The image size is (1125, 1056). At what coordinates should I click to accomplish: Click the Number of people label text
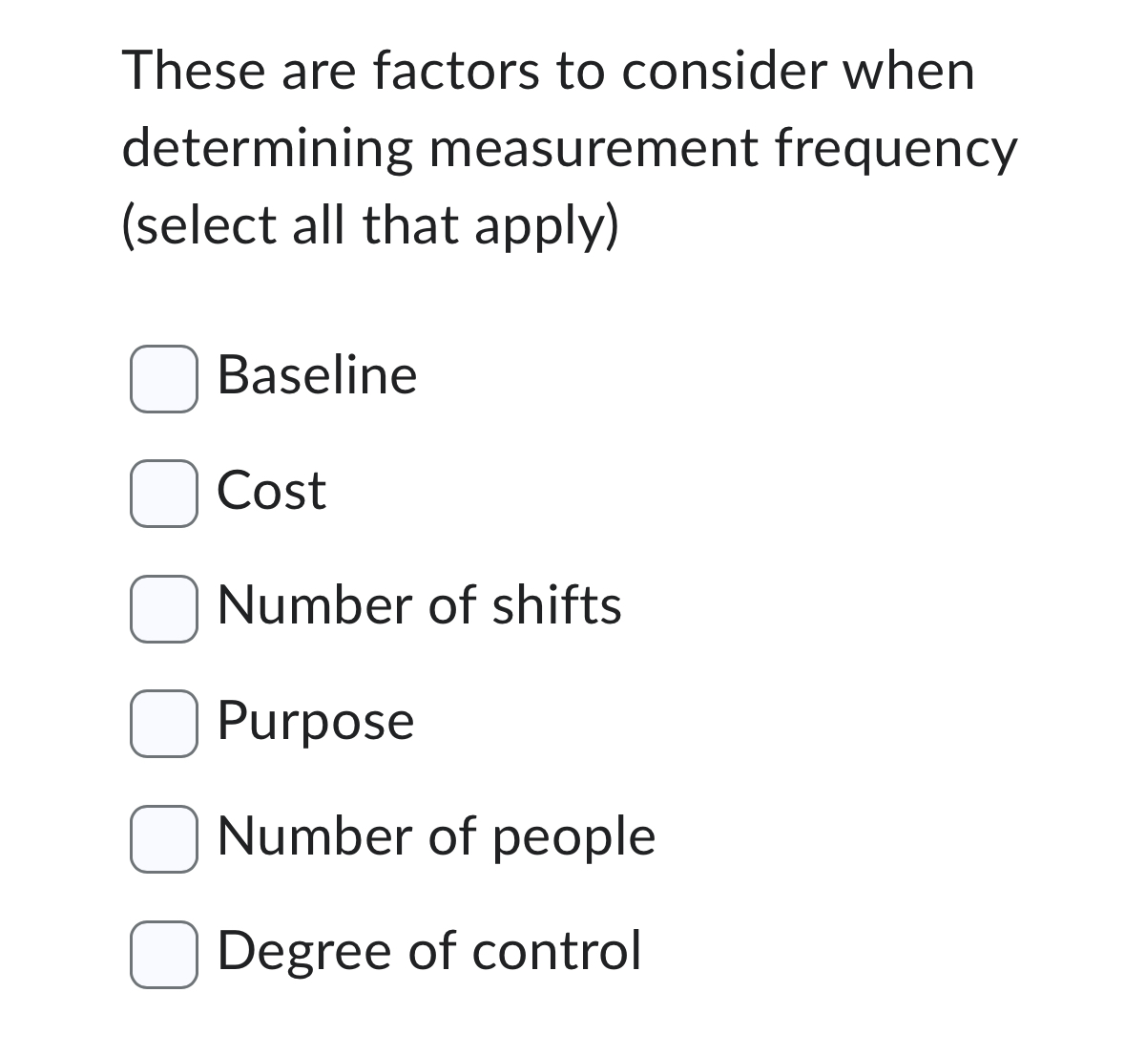click(x=435, y=835)
